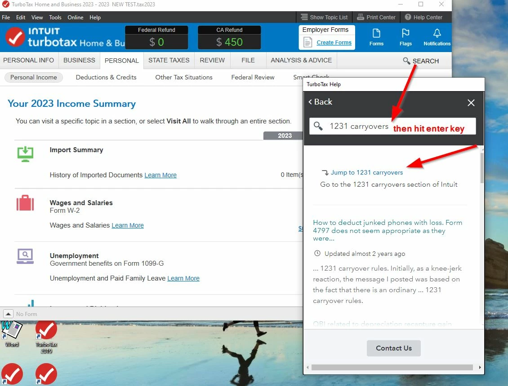This screenshot has height=386, width=508.
Task: Click the SEARCH magnifier button
Action: pos(420,61)
